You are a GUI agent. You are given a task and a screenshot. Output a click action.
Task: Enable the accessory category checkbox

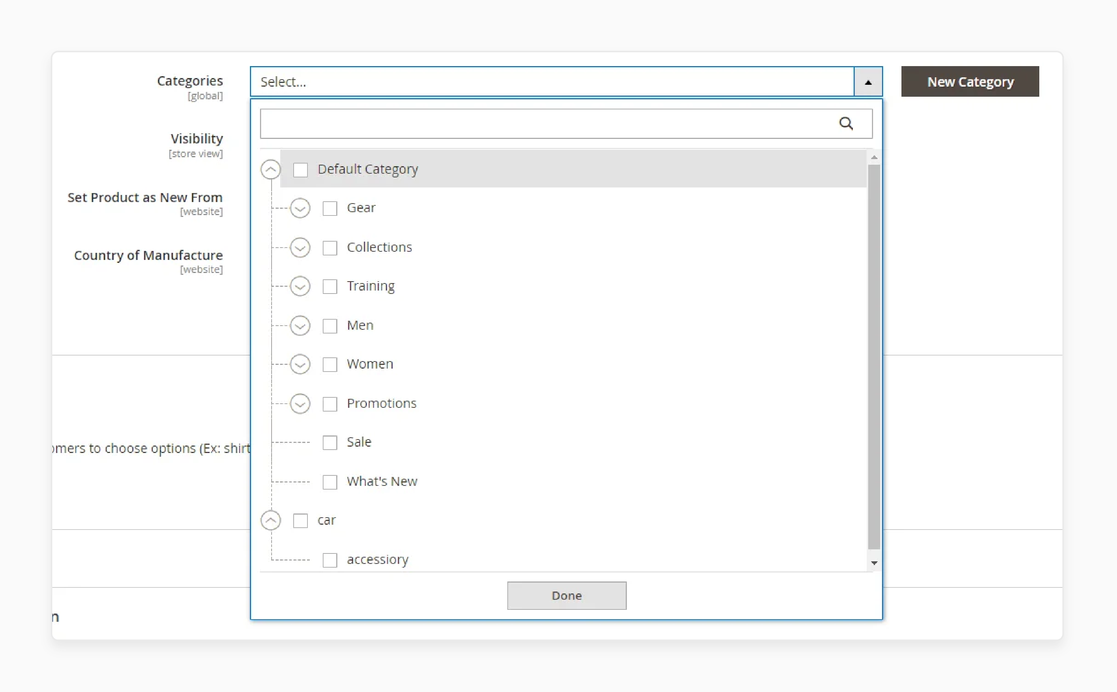coord(330,559)
